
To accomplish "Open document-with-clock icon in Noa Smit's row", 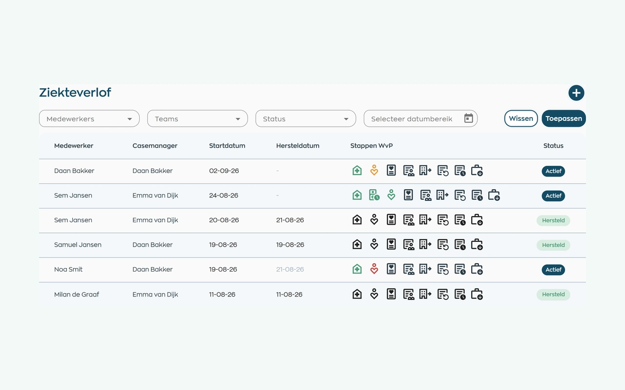I will pos(460,269).
